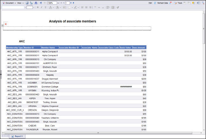Go to next page arrow

(70, 3)
